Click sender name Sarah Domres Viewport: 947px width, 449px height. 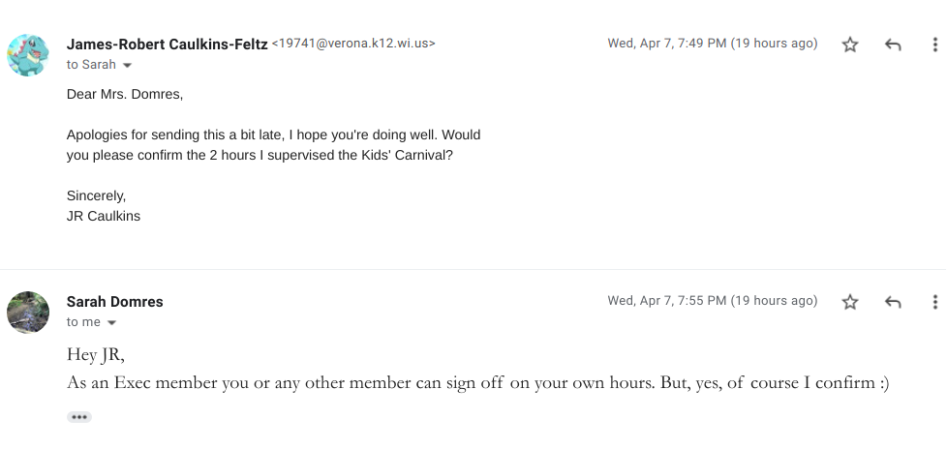pos(115,302)
